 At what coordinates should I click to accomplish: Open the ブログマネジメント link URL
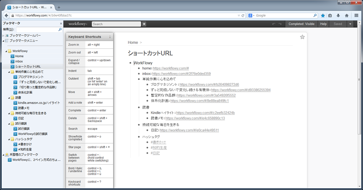tap(209, 85)
